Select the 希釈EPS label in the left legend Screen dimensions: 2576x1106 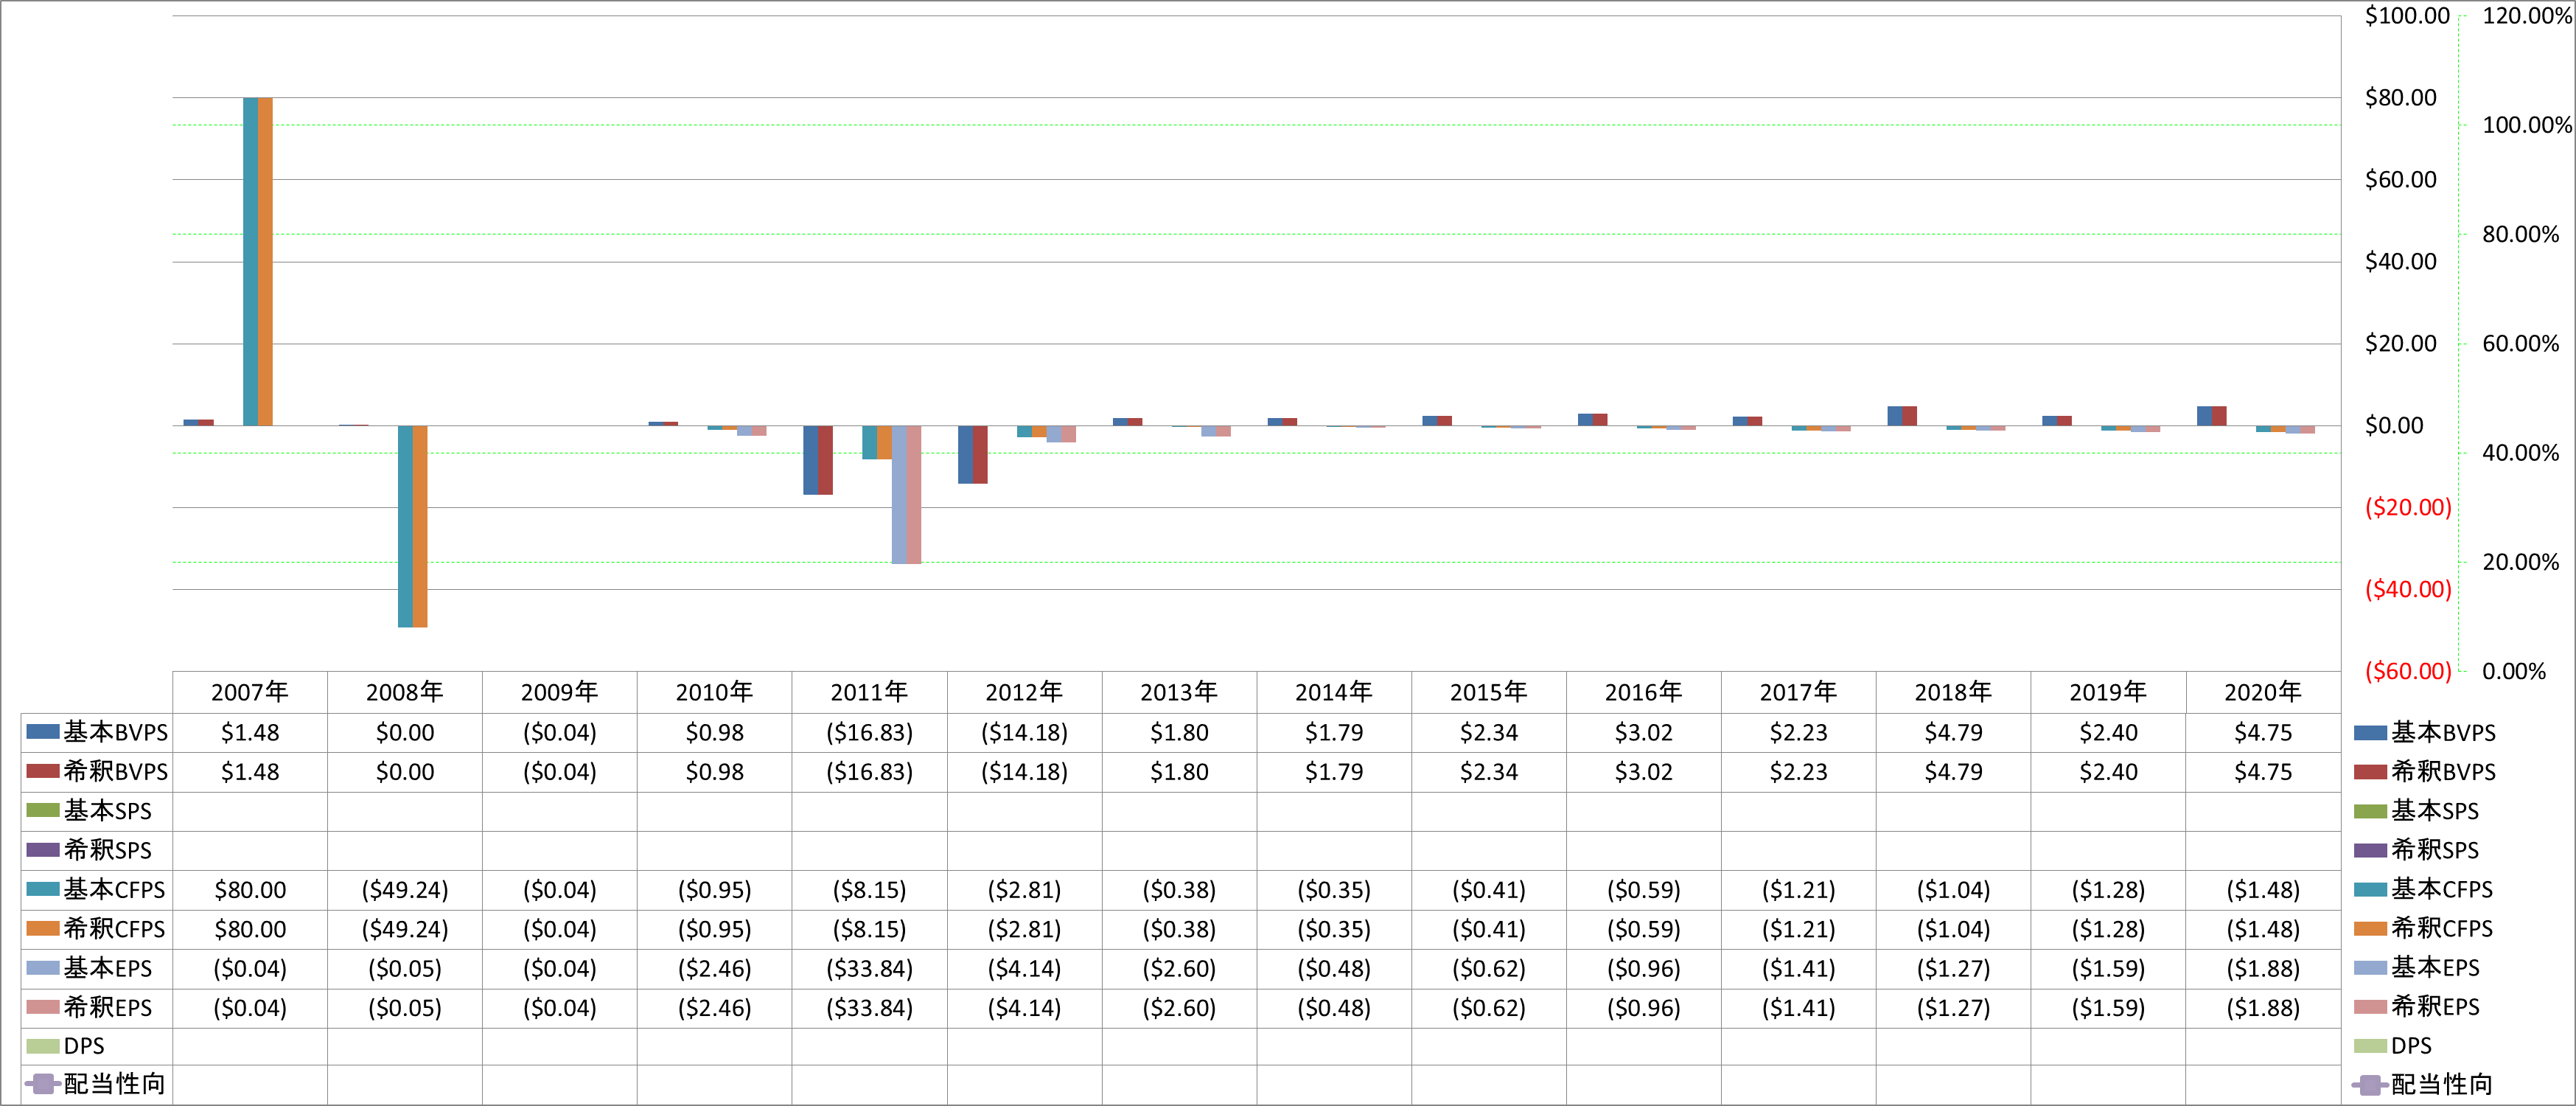pos(108,1007)
